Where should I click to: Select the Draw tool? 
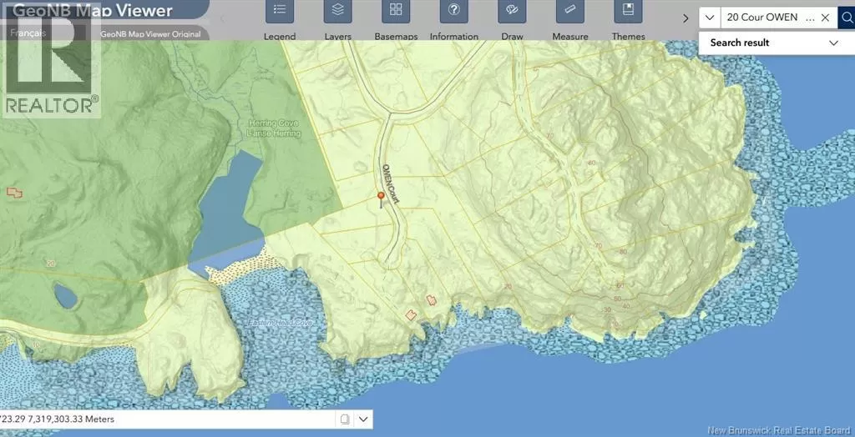tap(512, 12)
